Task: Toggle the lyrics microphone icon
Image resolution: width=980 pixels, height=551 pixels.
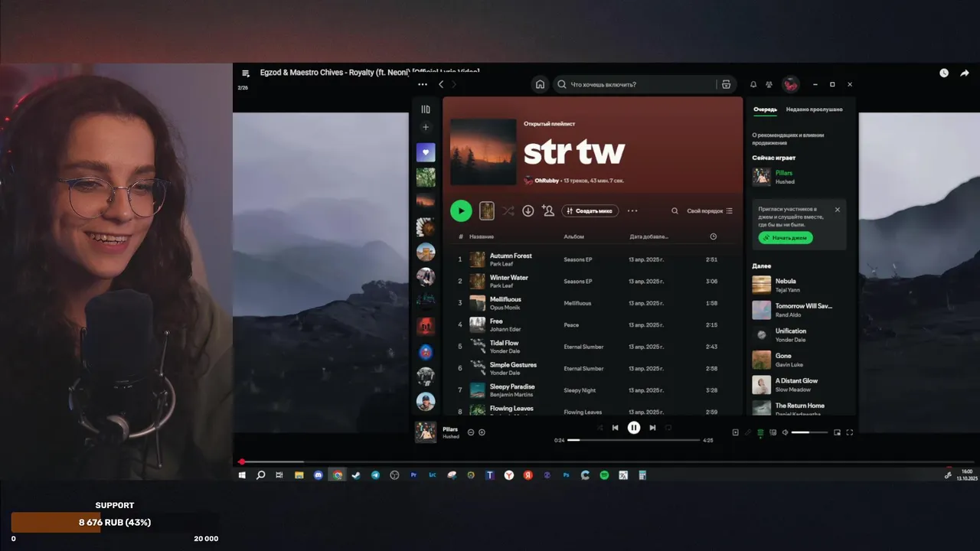Action: (x=748, y=432)
